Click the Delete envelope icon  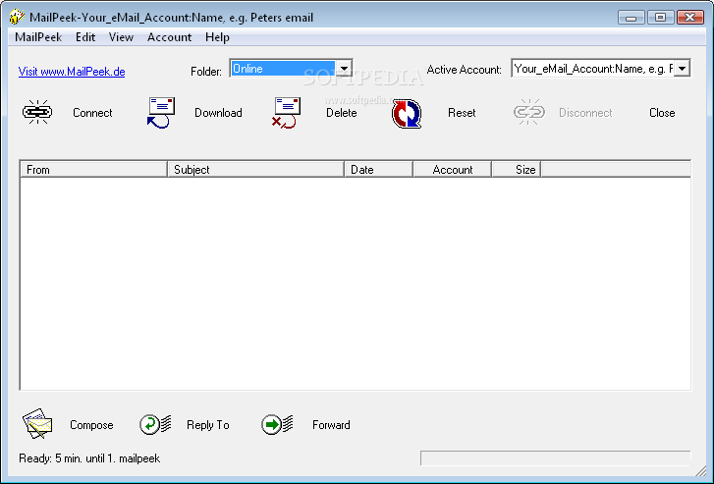pos(286,113)
